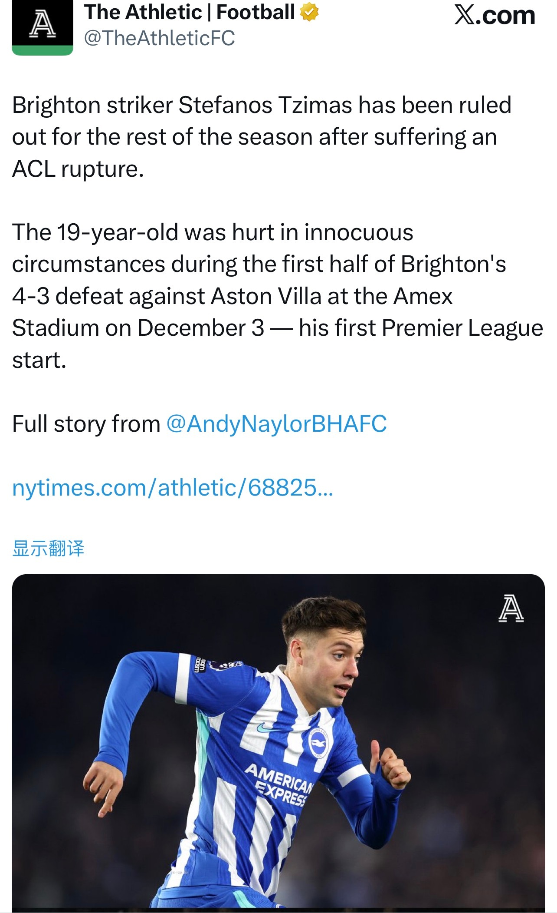Click the X.com logo
Image resolution: width=557 pixels, height=913 pixels.
(494, 16)
